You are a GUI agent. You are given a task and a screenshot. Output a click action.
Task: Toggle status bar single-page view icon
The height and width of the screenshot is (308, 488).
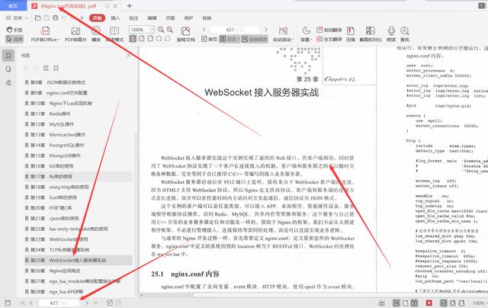406,303
